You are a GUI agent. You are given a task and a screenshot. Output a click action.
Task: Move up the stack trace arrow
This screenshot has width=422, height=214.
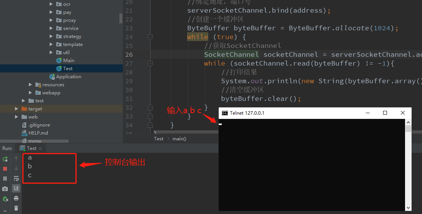[16, 158]
